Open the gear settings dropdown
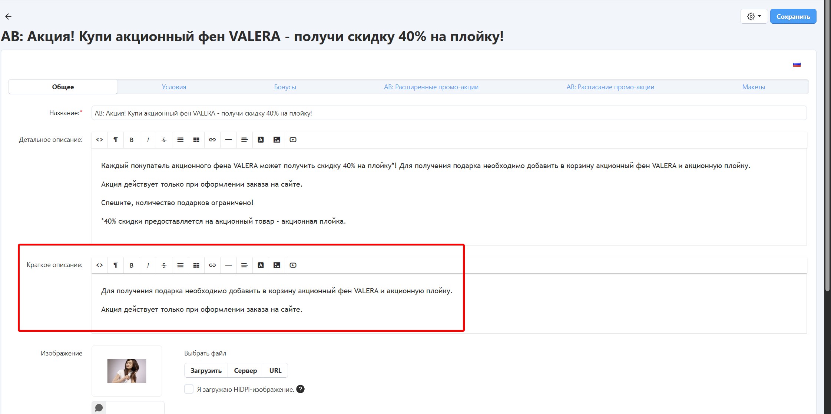The height and width of the screenshot is (414, 831). pos(754,16)
